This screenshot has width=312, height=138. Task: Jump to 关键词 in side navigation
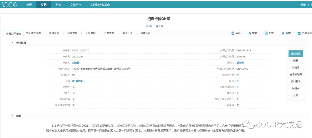[x=296, y=68]
